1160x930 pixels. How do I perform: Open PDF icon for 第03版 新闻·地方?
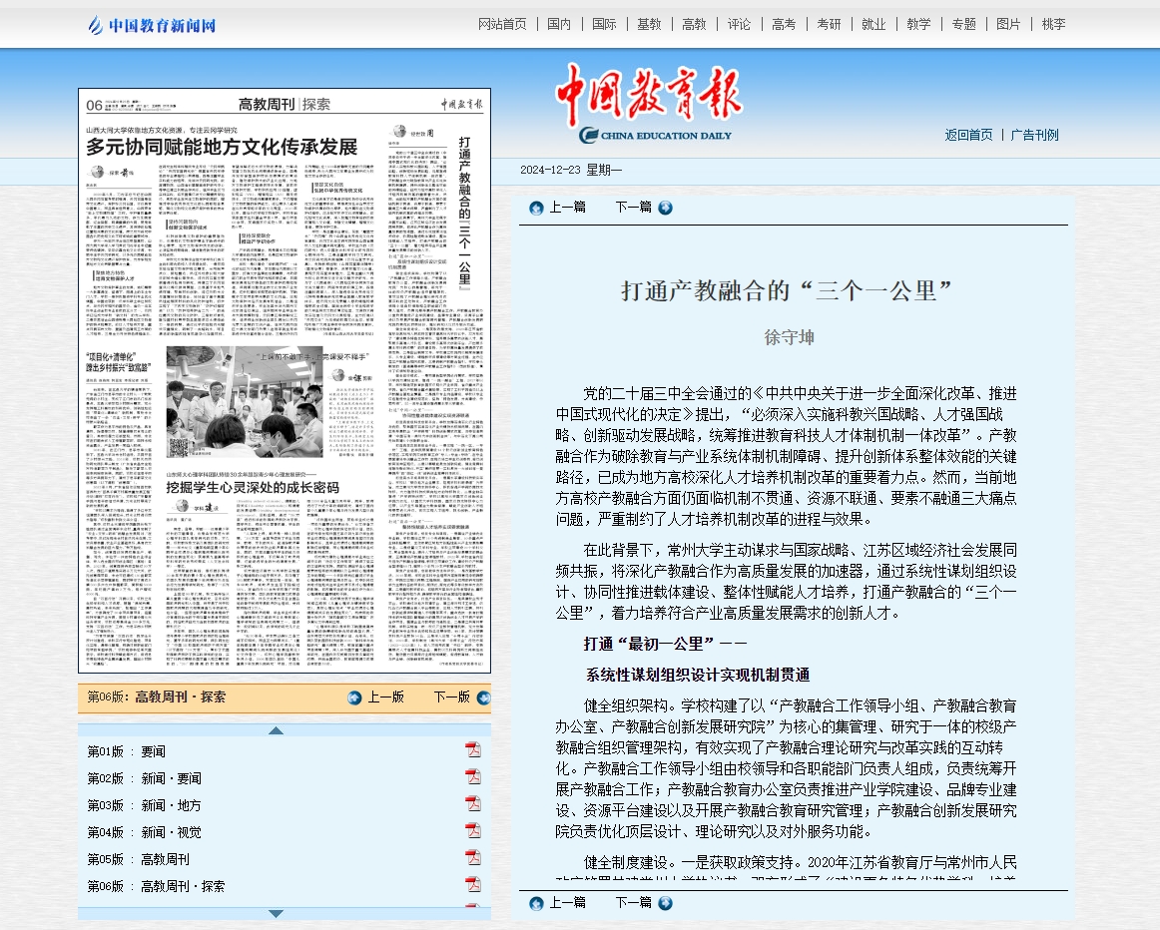coord(472,804)
